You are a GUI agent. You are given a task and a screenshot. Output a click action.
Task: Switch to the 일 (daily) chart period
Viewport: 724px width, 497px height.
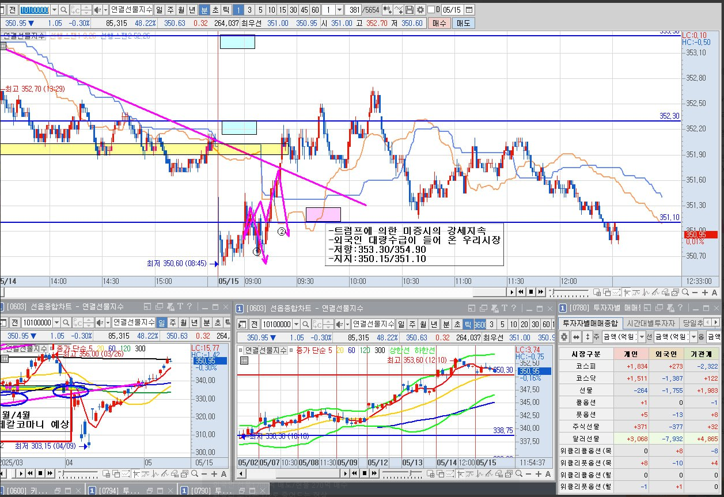[159, 10]
